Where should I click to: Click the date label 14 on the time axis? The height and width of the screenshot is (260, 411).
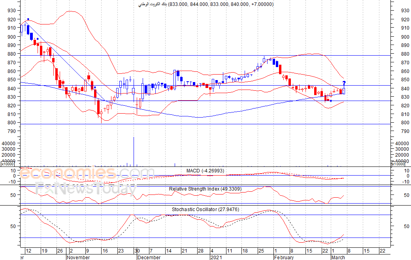[168, 251]
